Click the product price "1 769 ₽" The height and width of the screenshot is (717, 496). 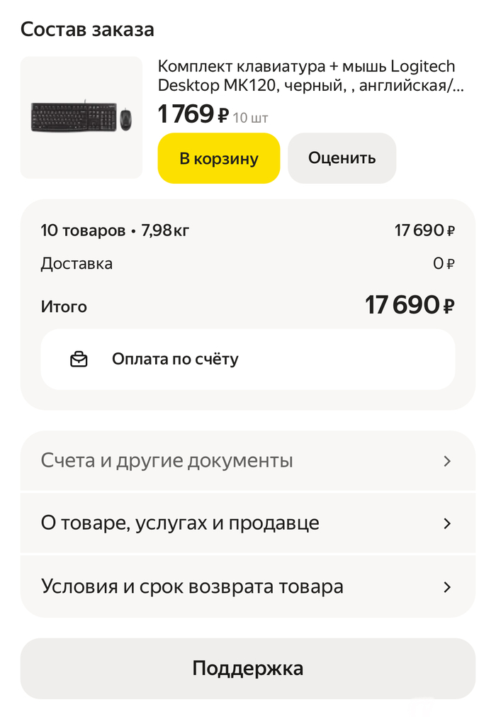pos(193,114)
